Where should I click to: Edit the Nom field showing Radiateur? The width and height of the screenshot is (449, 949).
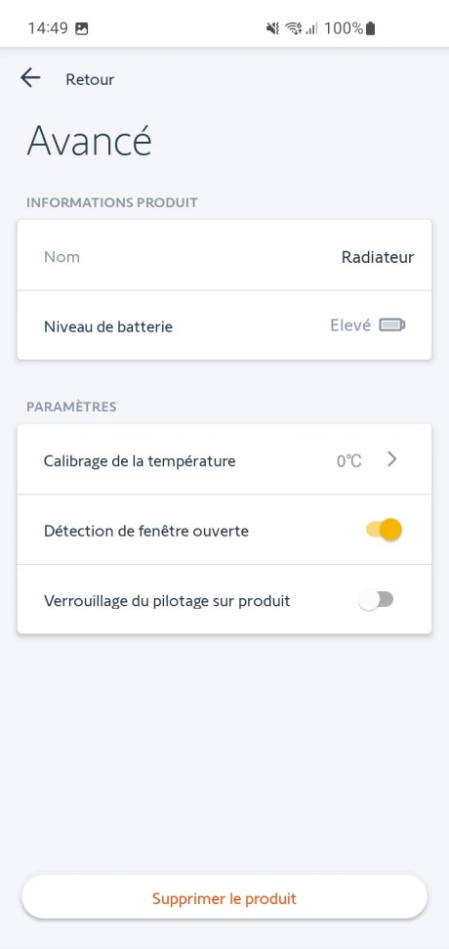coord(224,255)
